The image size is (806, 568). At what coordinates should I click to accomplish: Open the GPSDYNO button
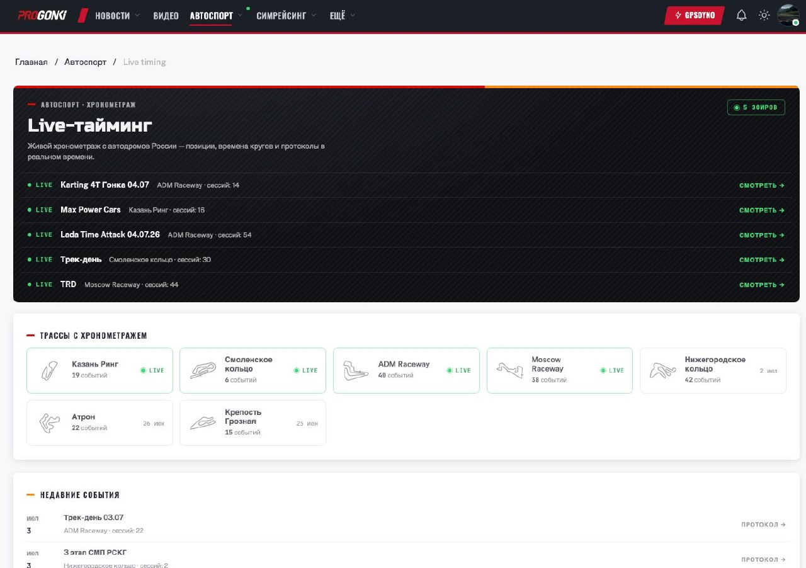pyautogui.click(x=695, y=15)
